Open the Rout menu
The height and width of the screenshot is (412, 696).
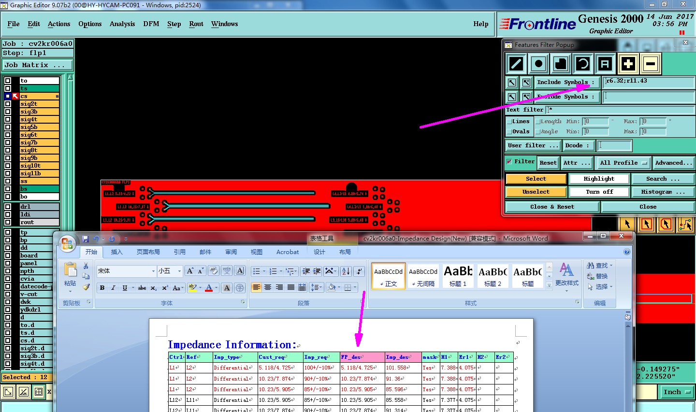tap(196, 24)
